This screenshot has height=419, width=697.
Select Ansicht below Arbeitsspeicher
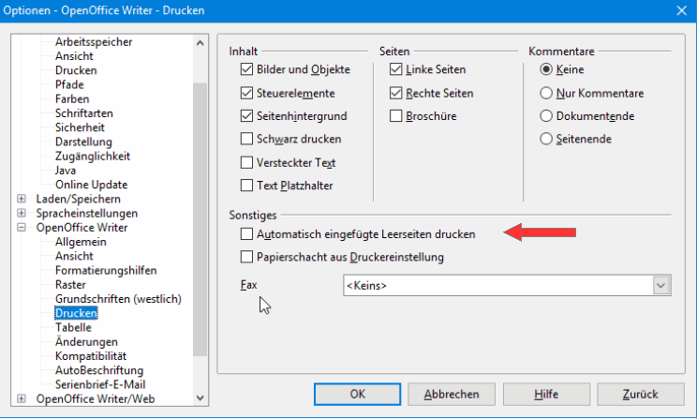74,56
